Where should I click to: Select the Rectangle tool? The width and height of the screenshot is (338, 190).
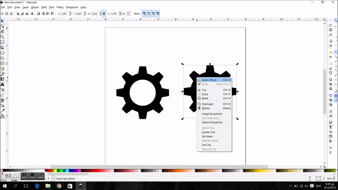[3, 42]
